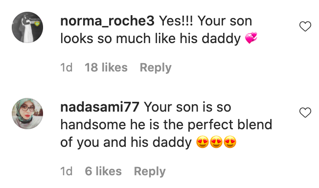
Task: Open nadasami77's profile picture
Action: [x=27, y=114]
